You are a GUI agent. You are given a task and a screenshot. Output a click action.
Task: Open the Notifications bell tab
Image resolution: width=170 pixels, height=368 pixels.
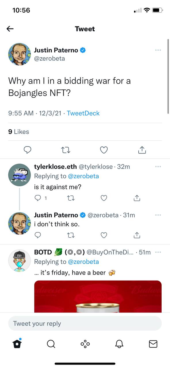tap(119, 344)
